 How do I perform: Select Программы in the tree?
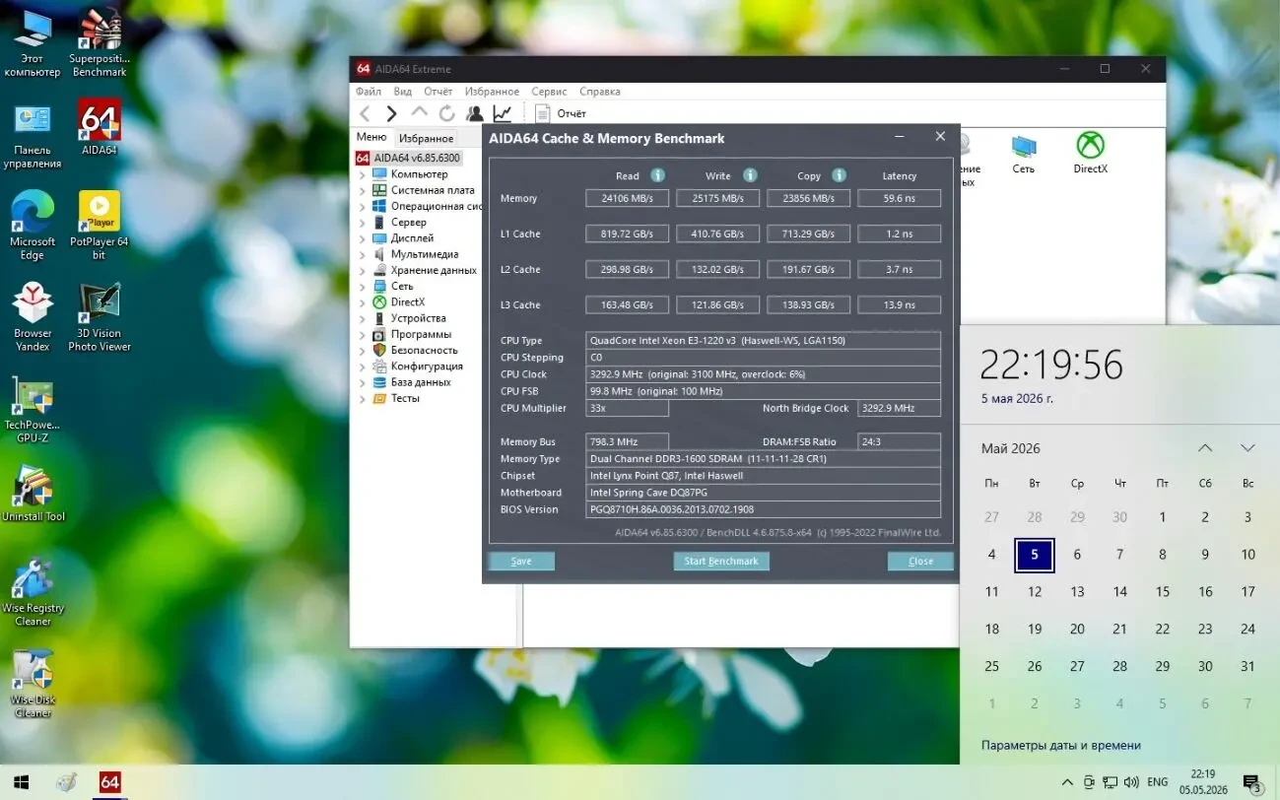pyautogui.click(x=421, y=334)
